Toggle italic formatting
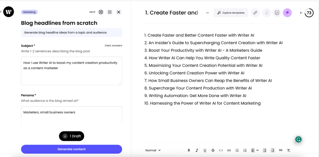Viewport: 319px width, 157px height. [x=197, y=150]
